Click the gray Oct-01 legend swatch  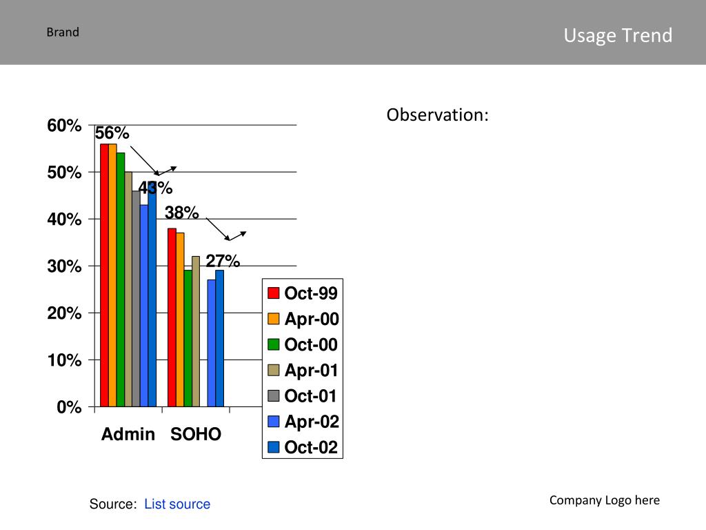click(x=273, y=395)
